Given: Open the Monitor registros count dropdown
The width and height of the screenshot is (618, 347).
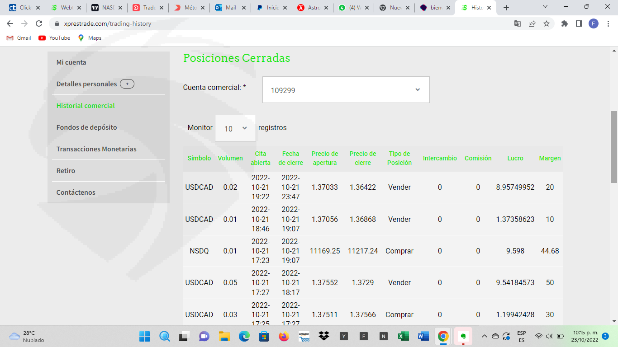Looking at the screenshot, I should [x=235, y=128].
